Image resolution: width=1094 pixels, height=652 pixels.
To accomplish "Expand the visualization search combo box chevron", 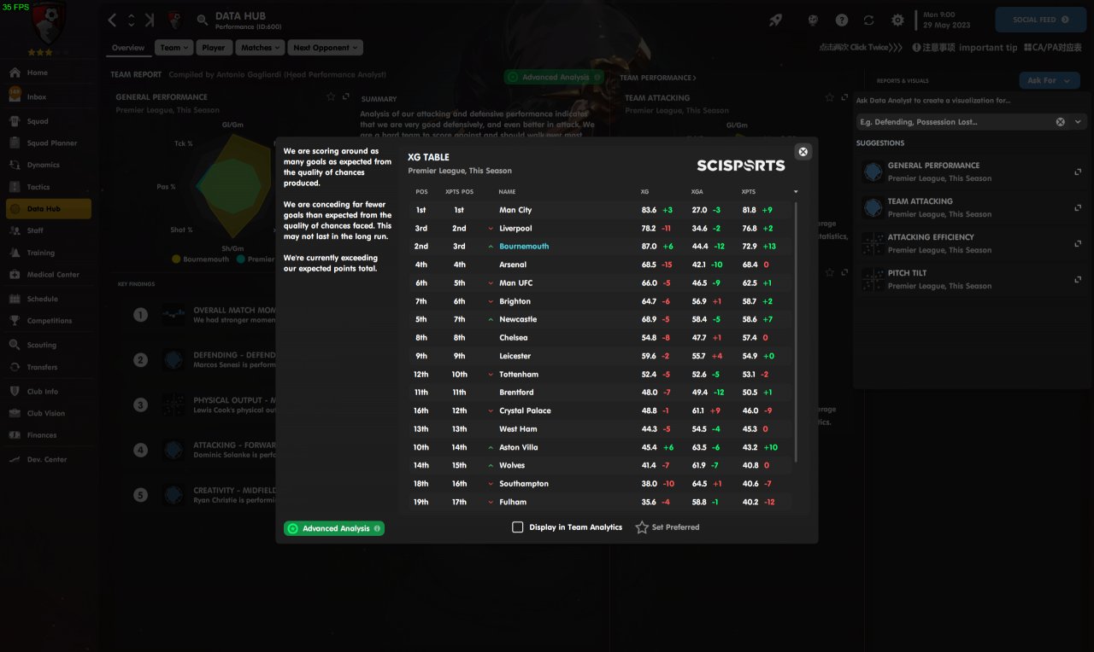I will tap(1078, 122).
